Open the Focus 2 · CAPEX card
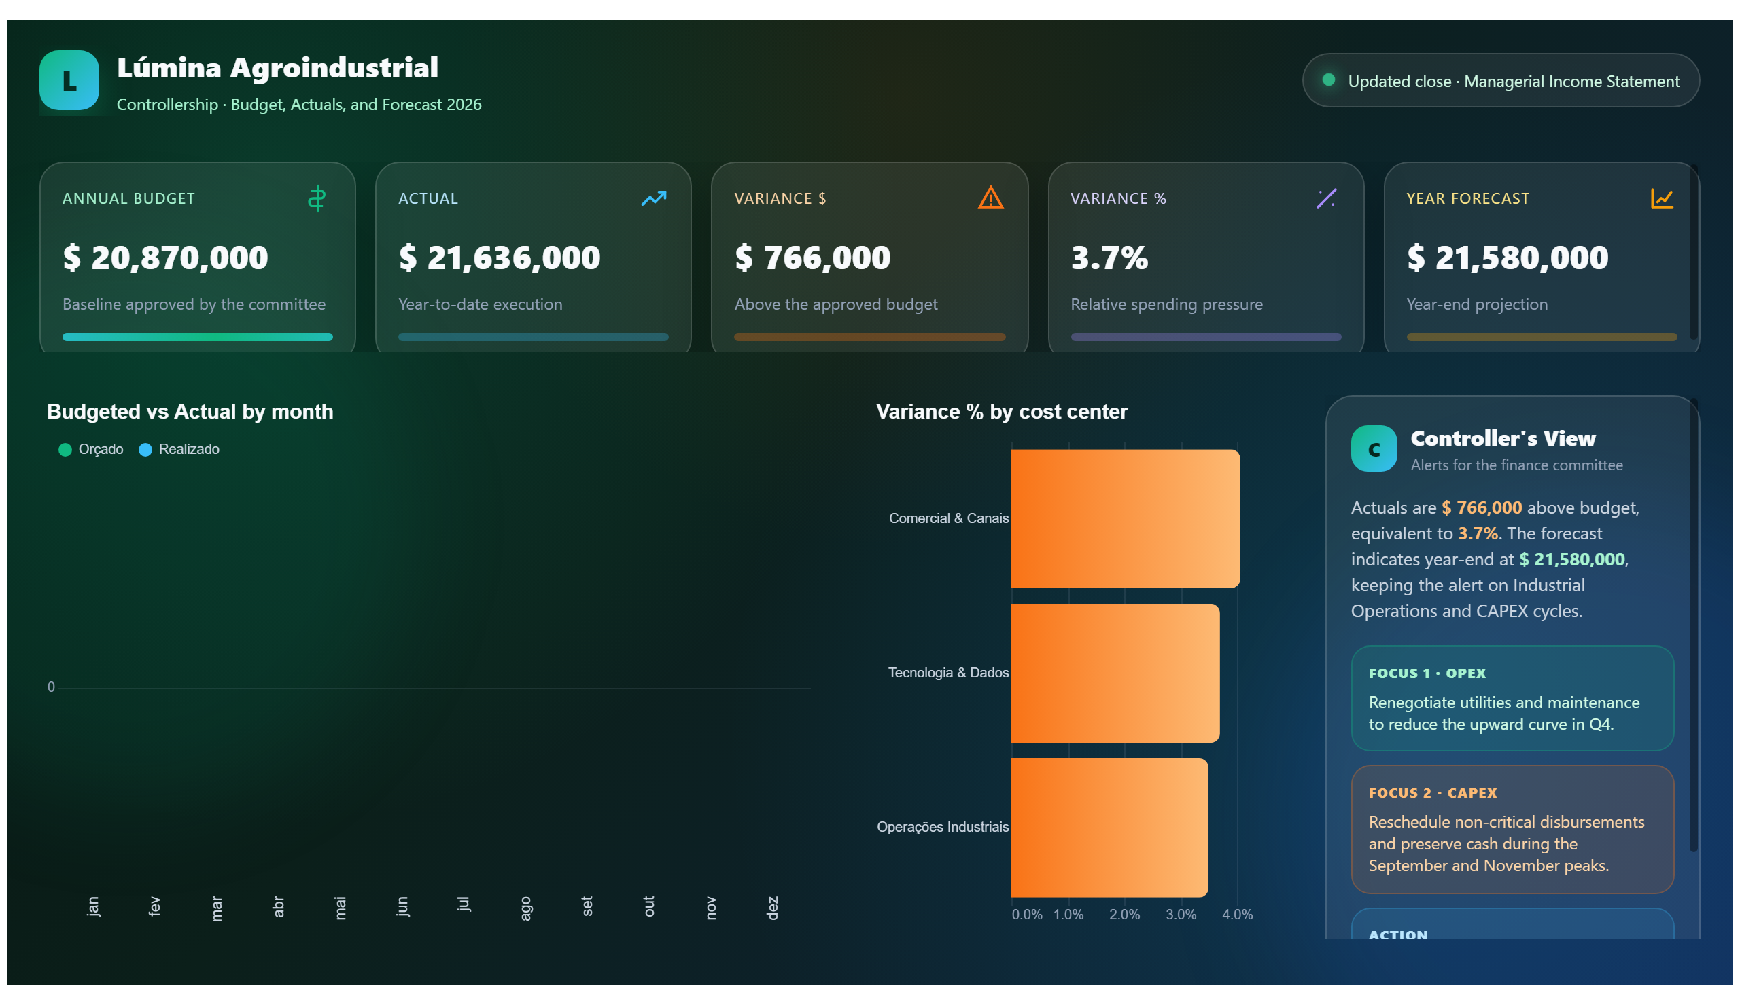Image resolution: width=1740 pixels, height=992 pixels. [x=1512, y=829]
